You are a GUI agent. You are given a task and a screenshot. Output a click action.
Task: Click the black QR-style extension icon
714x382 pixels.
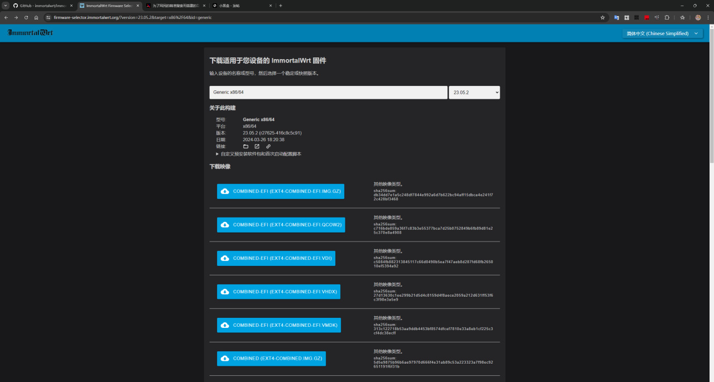tap(636, 17)
